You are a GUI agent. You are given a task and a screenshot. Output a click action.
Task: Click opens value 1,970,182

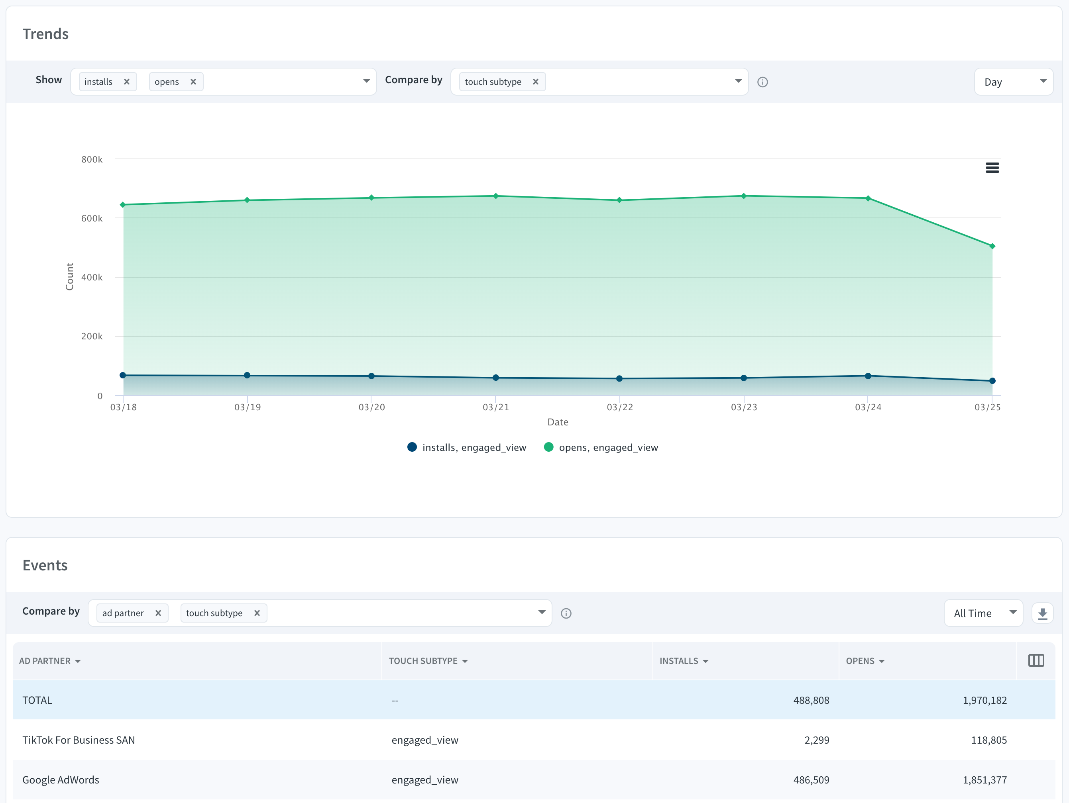[x=985, y=700]
